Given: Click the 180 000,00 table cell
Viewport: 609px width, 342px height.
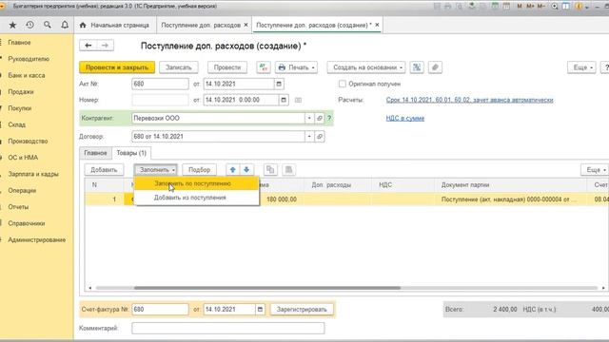Looking at the screenshot, I should (282, 199).
